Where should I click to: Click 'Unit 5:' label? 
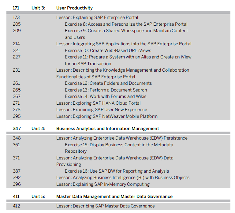pyautogui.click(x=38, y=196)
